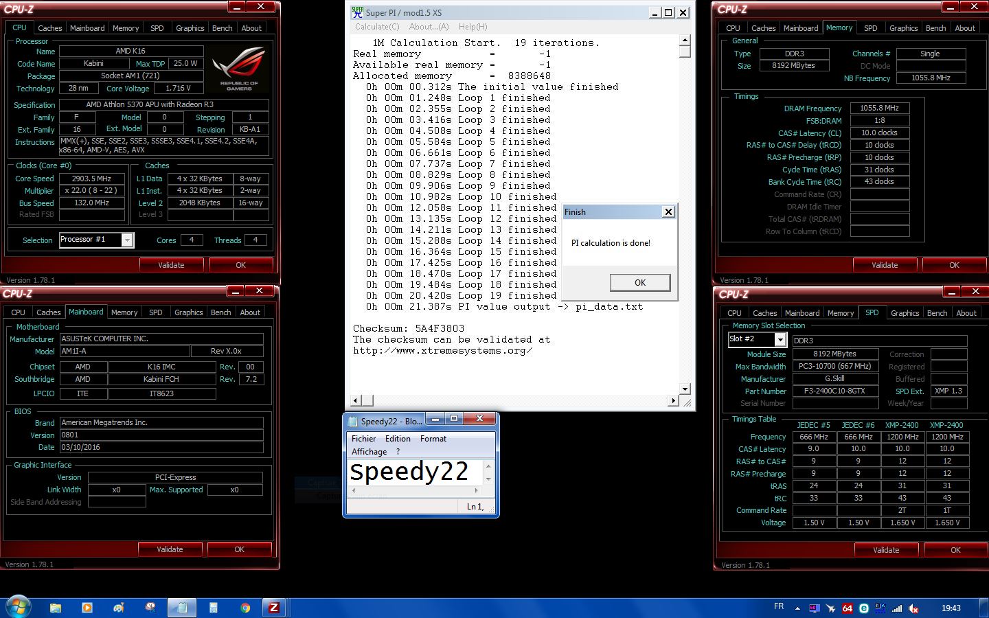Open Help(H) menu in Super PI

coord(473,27)
